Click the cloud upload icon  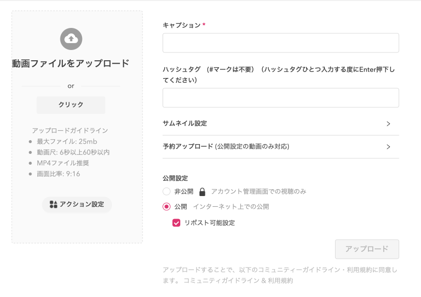[x=71, y=39]
